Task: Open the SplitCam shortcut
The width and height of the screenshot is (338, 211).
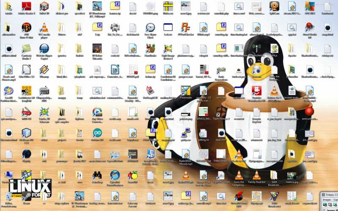Action: [x=274, y=6]
